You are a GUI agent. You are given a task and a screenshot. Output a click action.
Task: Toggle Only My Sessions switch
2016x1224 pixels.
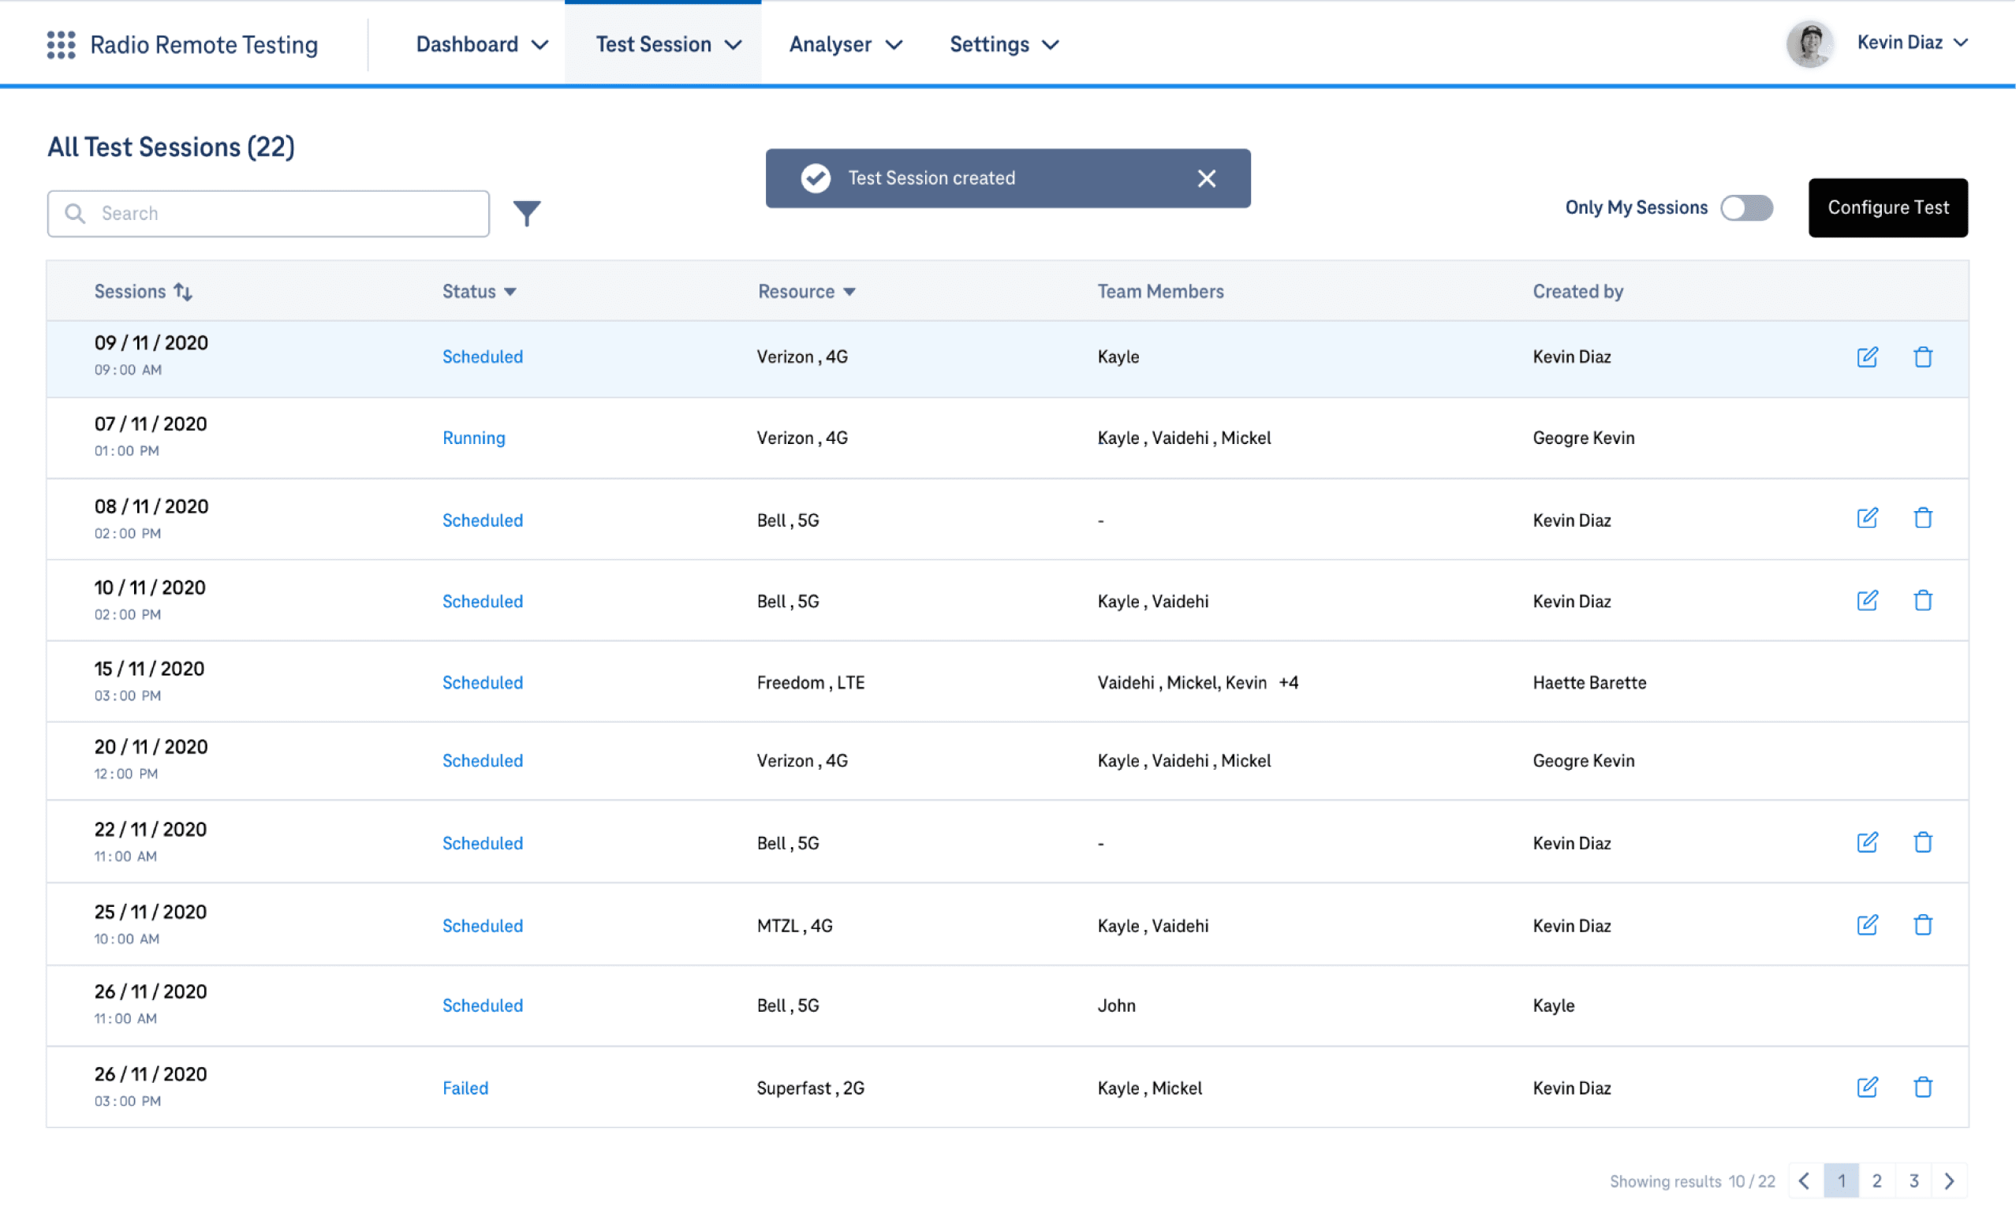click(x=1745, y=208)
